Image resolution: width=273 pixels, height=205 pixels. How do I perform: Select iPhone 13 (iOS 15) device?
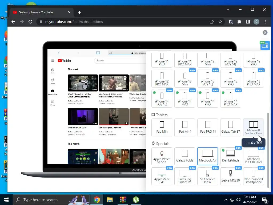click(207, 79)
